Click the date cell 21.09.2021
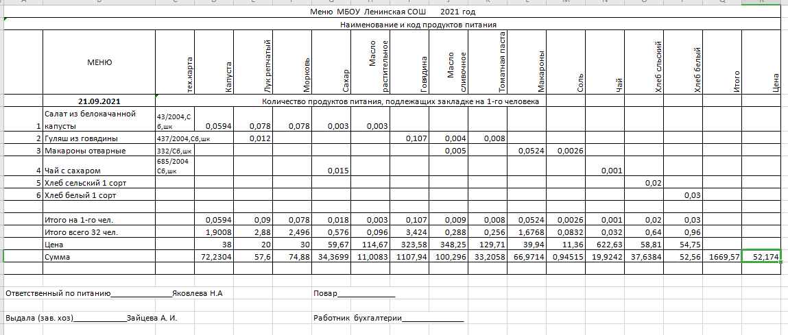The height and width of the screenshot is (335, 788). pyautogui.click(x=99, y=101)
